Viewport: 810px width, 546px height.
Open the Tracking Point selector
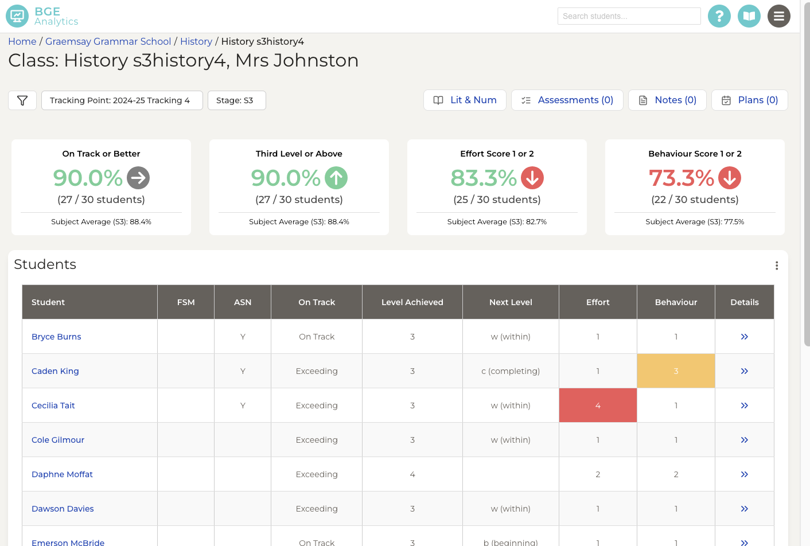point(122,100)
